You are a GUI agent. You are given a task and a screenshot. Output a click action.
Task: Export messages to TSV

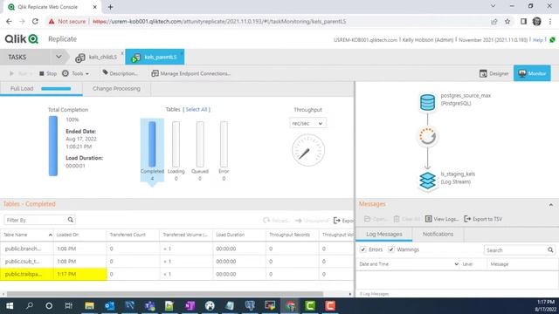point(483,219)
